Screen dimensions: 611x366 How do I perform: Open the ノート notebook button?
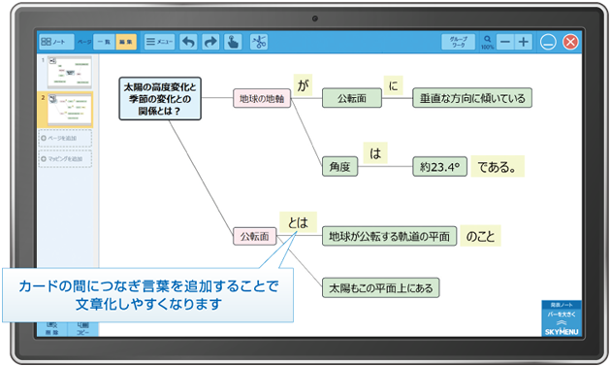click(x=56, y=42)
